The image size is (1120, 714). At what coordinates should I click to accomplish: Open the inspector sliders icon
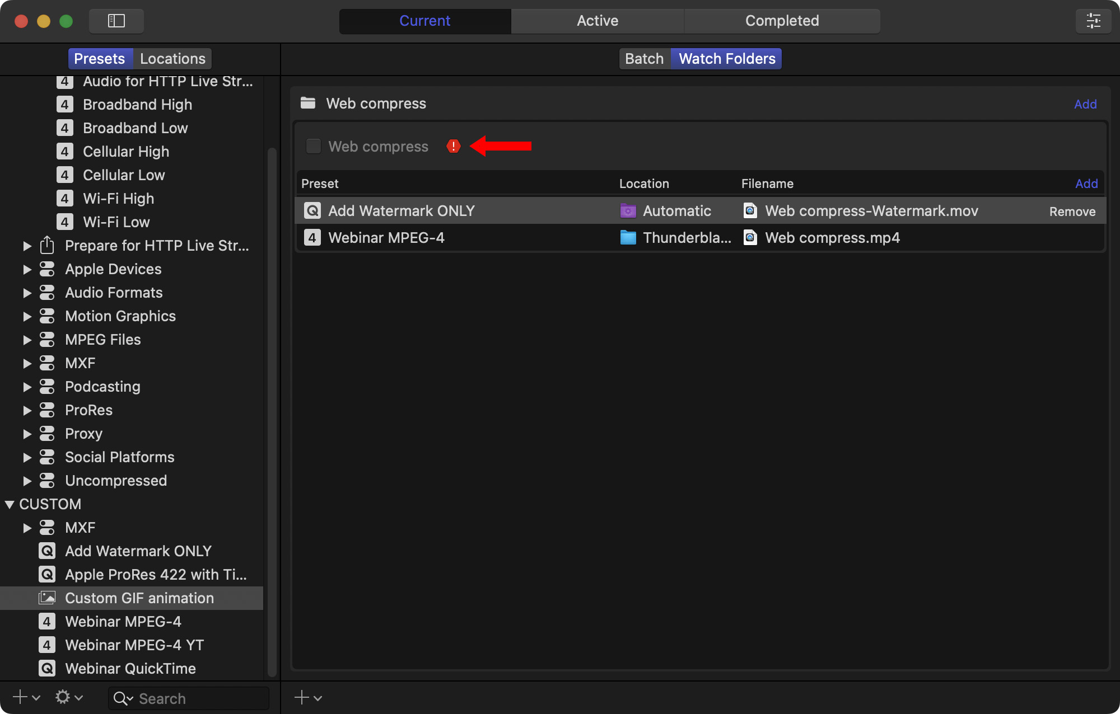point(1093,21)
